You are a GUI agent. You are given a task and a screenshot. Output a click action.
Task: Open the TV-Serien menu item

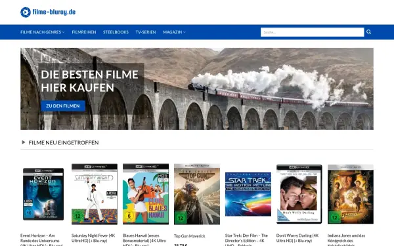[x=146, y=32]
